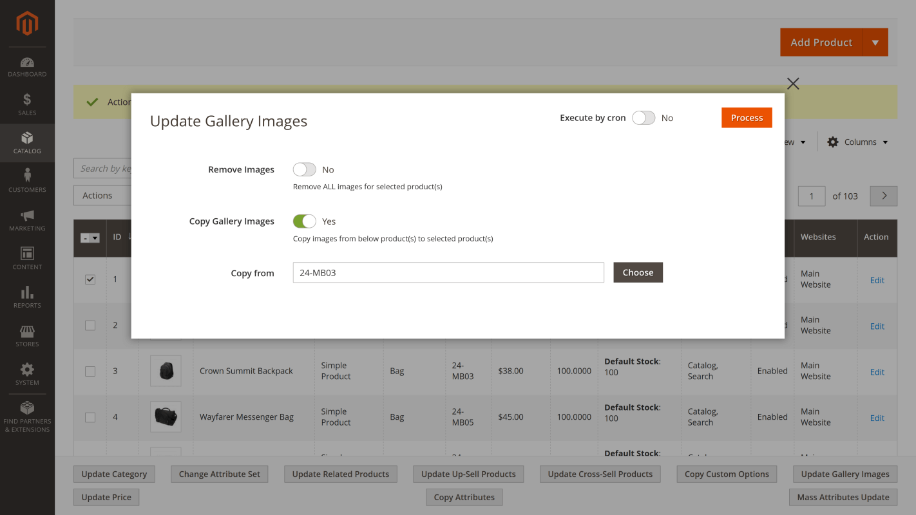This screenshot has width=916, height=515.
Task: Click the Copy from input field
Action: pyautogui.click(x=448, y=272)
